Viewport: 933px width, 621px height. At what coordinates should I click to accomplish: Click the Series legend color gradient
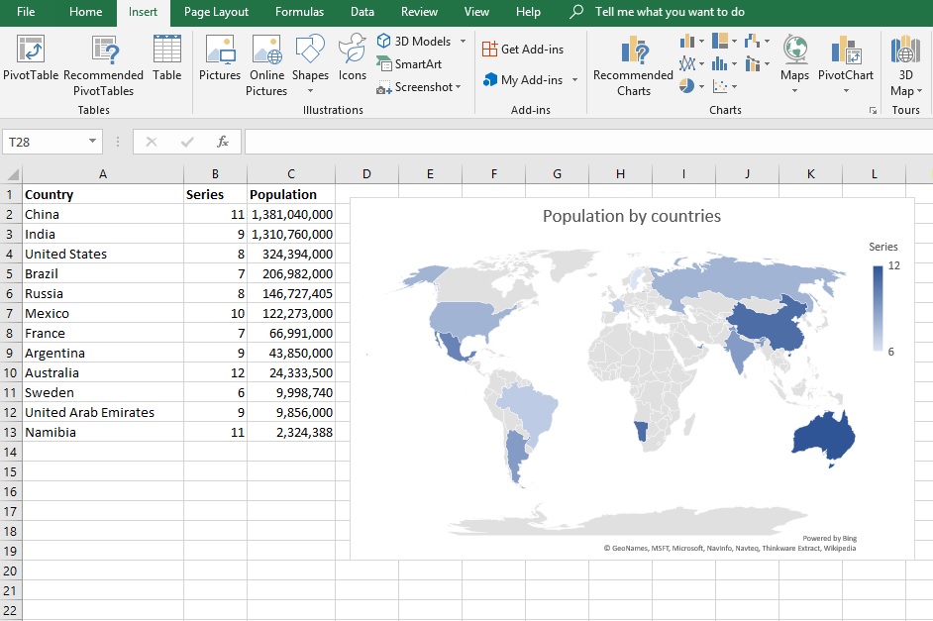(x=878, y=308)
